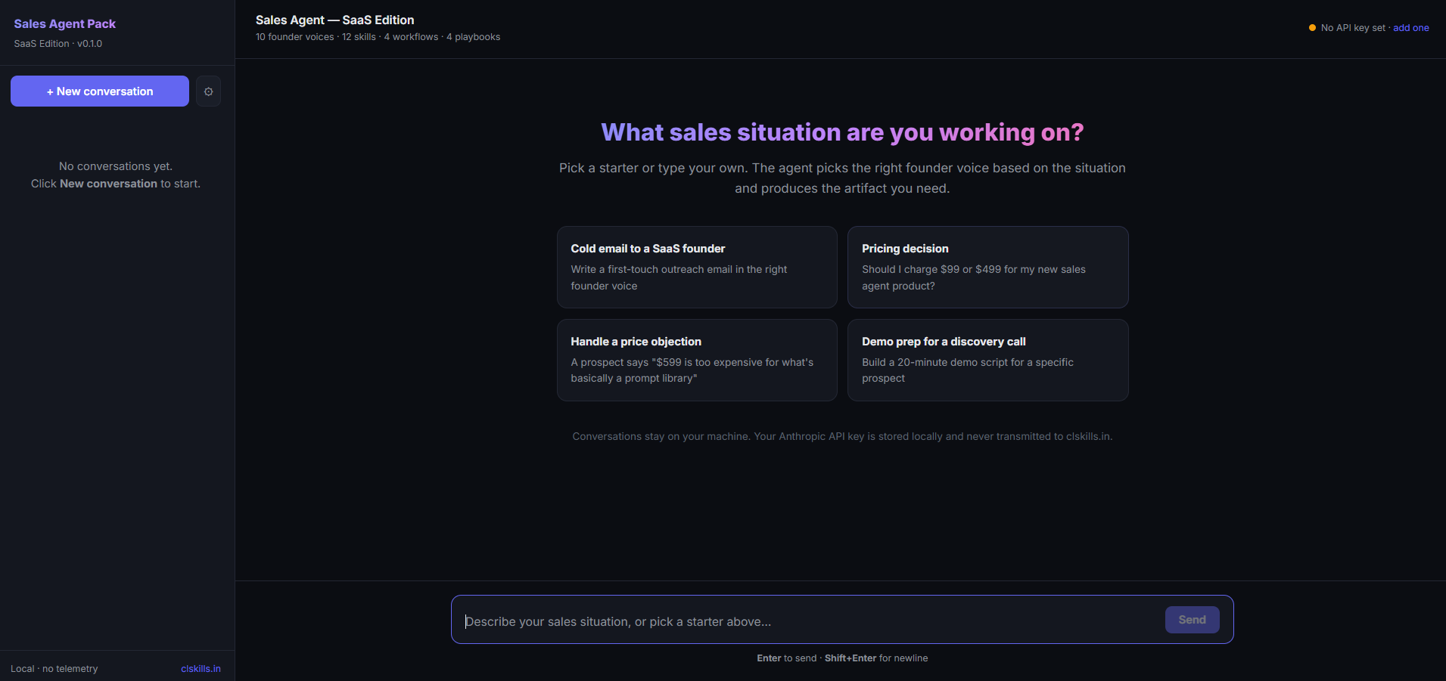Click the orange API key status dot

[x=1312, y=28]
